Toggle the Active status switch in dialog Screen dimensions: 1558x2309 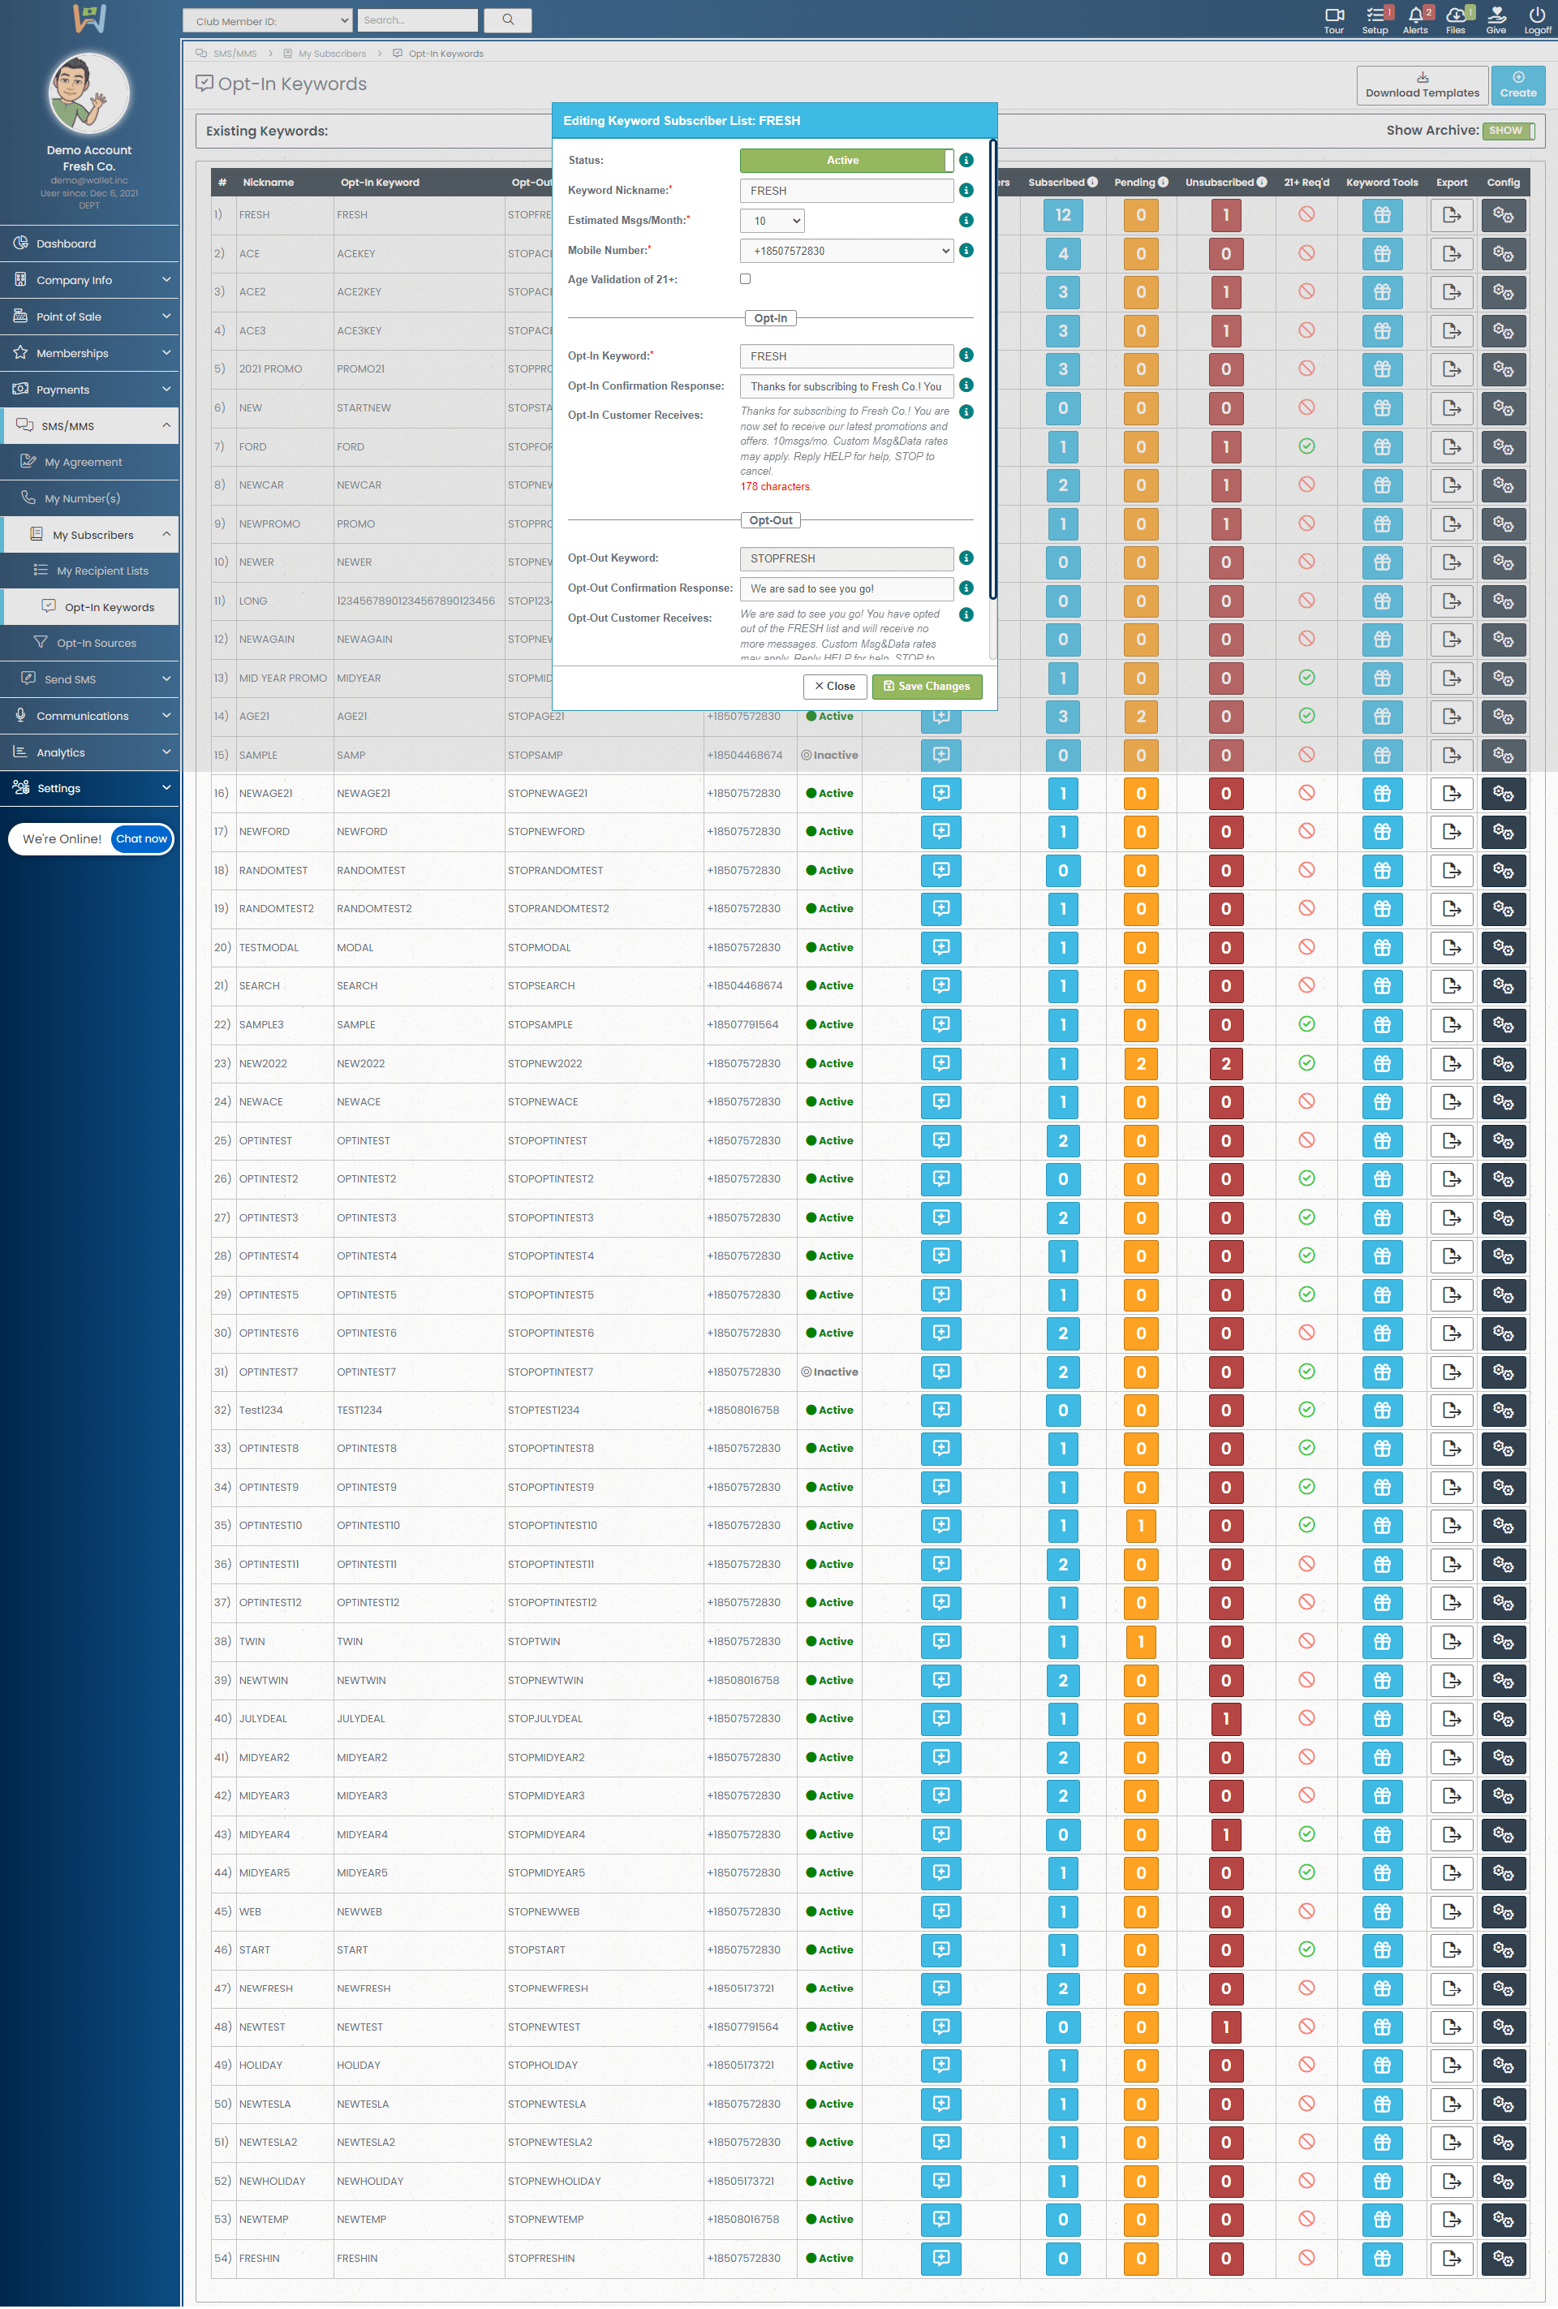tap(846, 160)
